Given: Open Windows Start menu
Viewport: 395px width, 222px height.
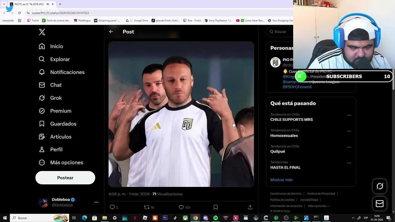Looking at the screenshot, I should click(x=5, y=218).
